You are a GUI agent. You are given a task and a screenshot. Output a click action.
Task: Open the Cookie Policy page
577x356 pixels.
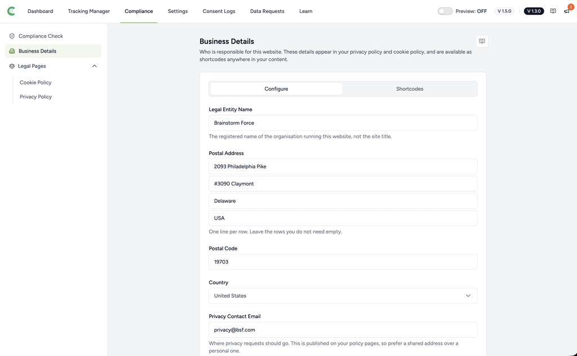click(35, 82)
